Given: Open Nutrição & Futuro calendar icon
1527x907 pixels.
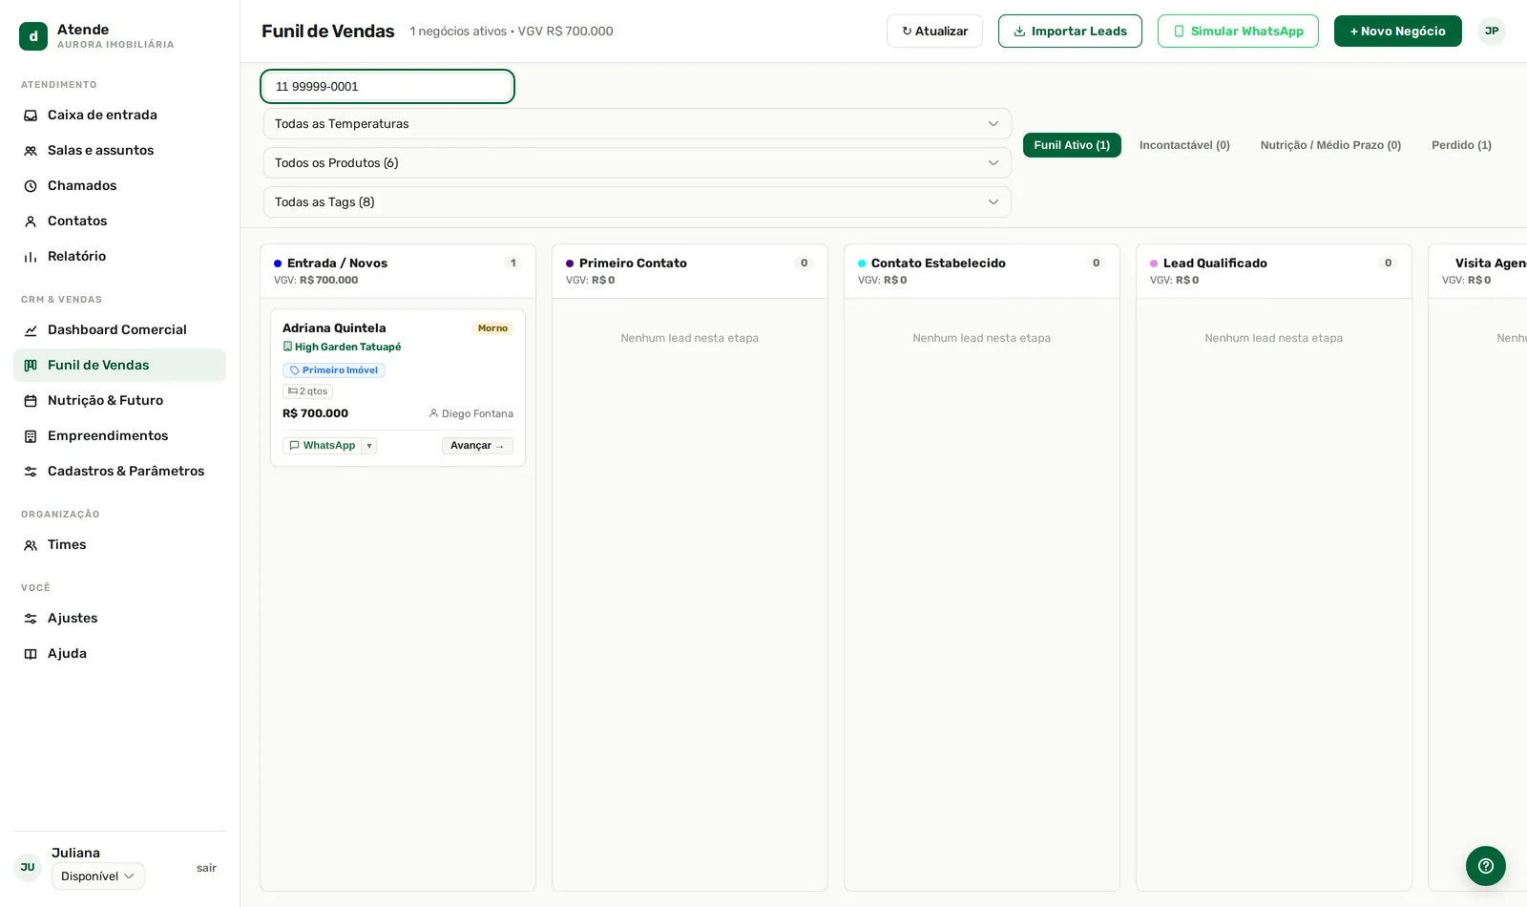Looking at the screenshot, I should tap(31, 401).
